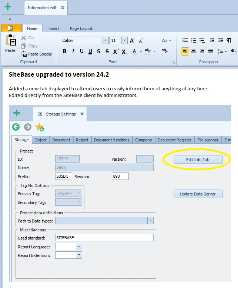Click the Increase Indent icon
Image resolution: width=238 pixels, height=288 pixels.
220,40
